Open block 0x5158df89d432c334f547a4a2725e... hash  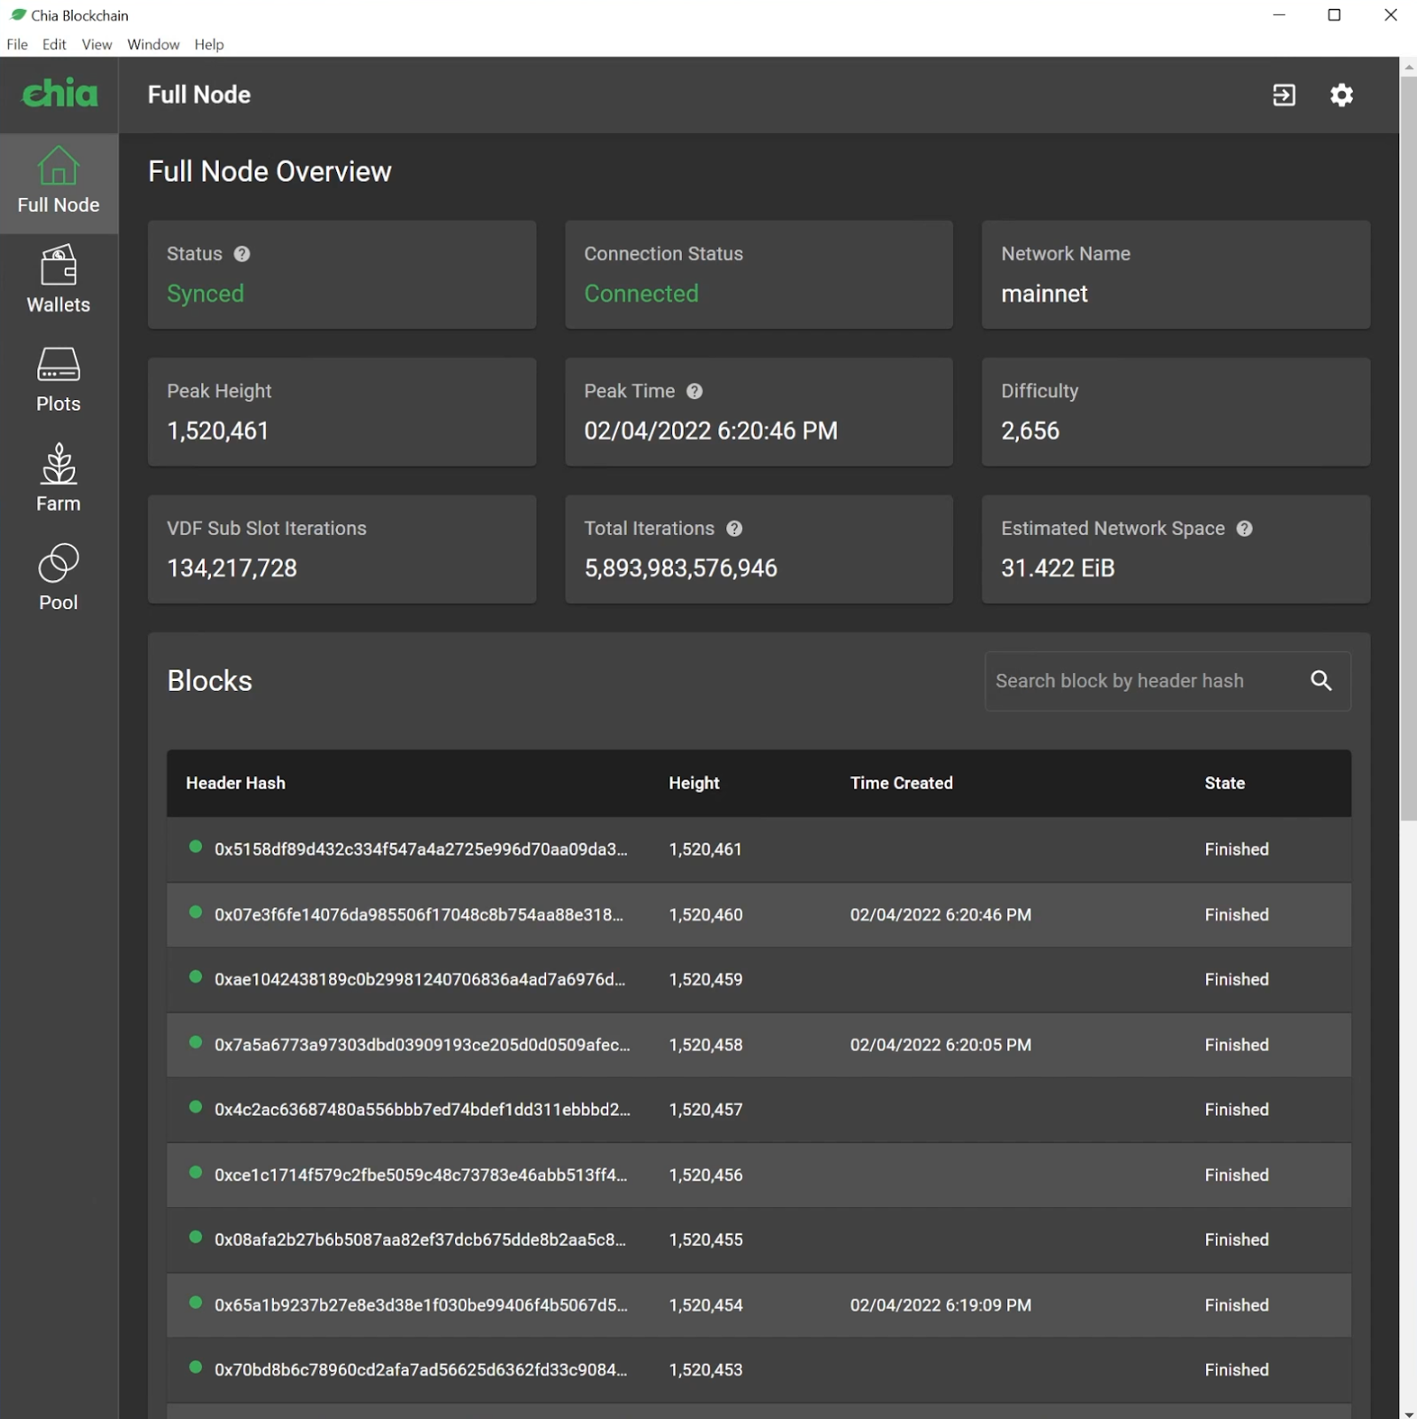click(420, 850)
